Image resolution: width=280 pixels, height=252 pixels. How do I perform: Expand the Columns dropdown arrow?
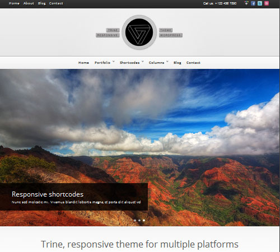[167, 62]
